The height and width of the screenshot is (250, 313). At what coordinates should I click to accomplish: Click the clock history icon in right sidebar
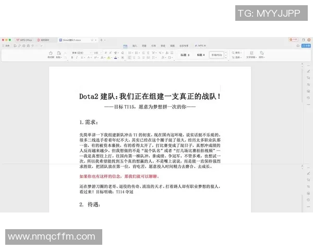pos(308,98)
